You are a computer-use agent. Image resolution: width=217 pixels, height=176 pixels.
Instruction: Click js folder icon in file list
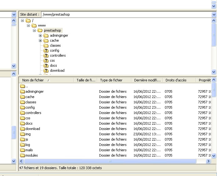pos(22,139)
